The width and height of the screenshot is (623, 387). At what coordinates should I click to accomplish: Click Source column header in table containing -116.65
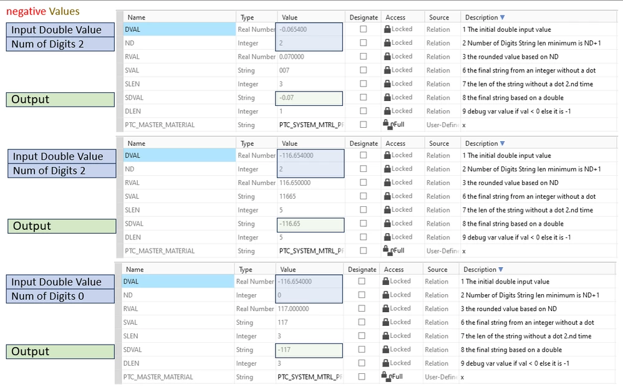[441, 143]
